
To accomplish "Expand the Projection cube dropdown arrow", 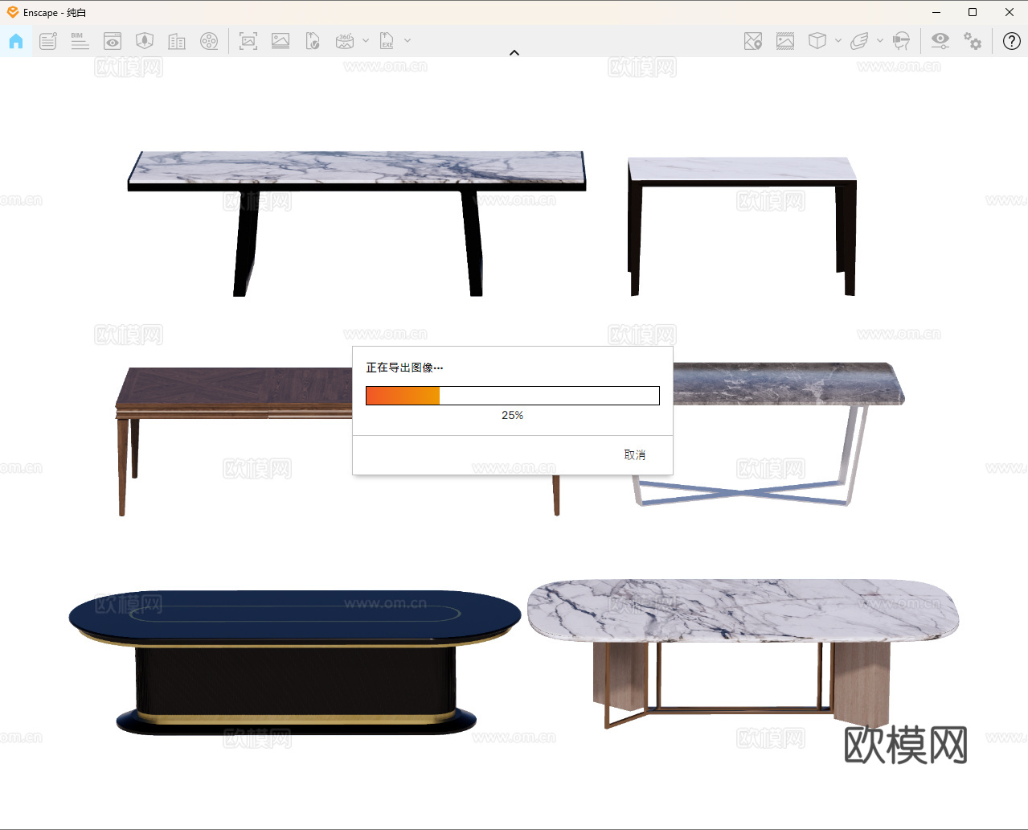I will pos(838,40).
